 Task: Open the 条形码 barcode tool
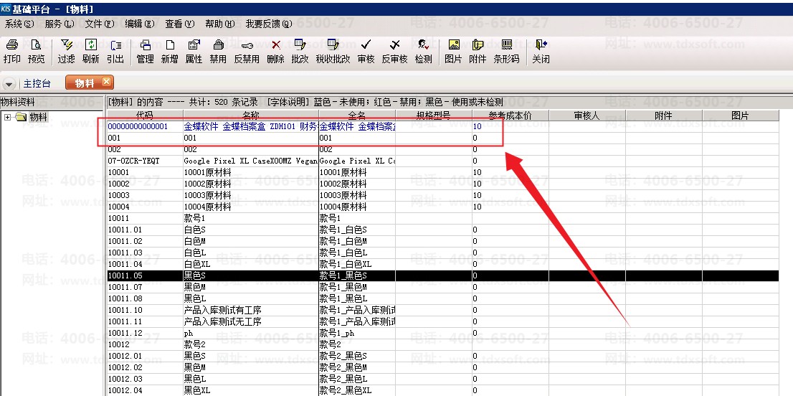[506, 50]
